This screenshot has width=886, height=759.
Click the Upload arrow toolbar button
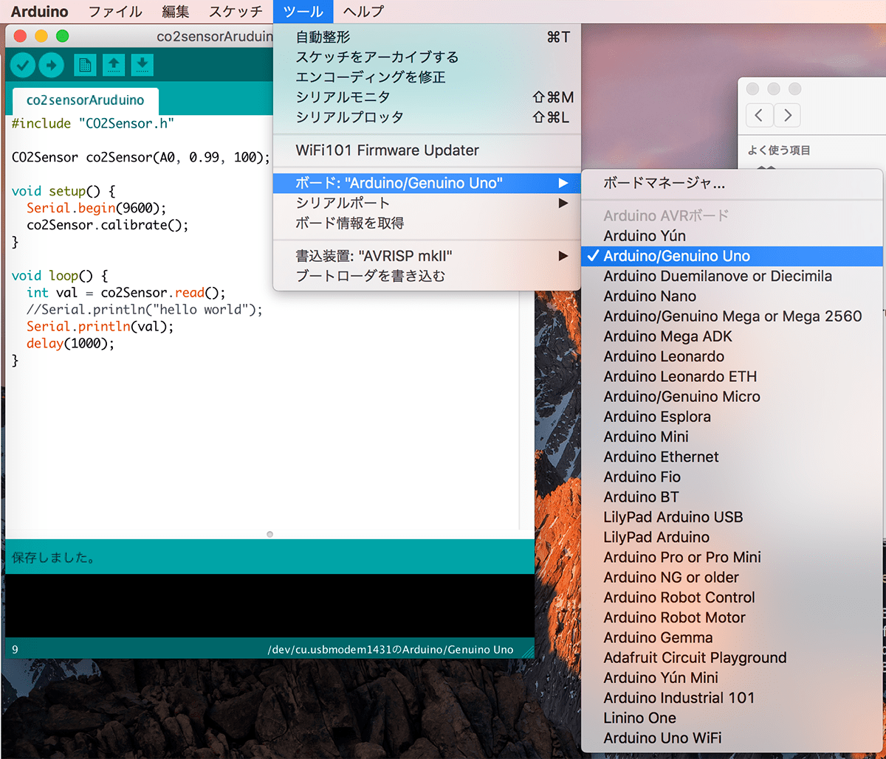52,66
